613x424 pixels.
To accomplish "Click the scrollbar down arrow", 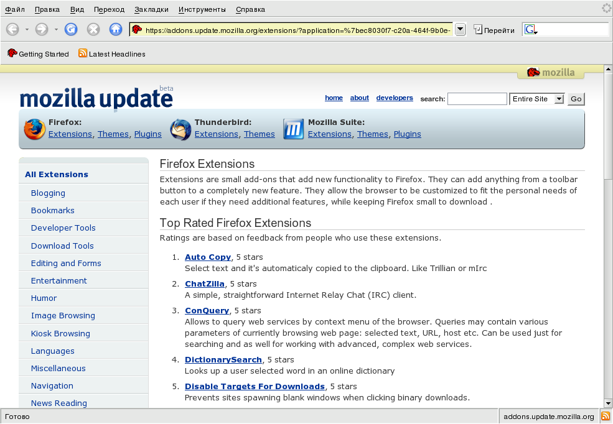I will tap(608, 403).
